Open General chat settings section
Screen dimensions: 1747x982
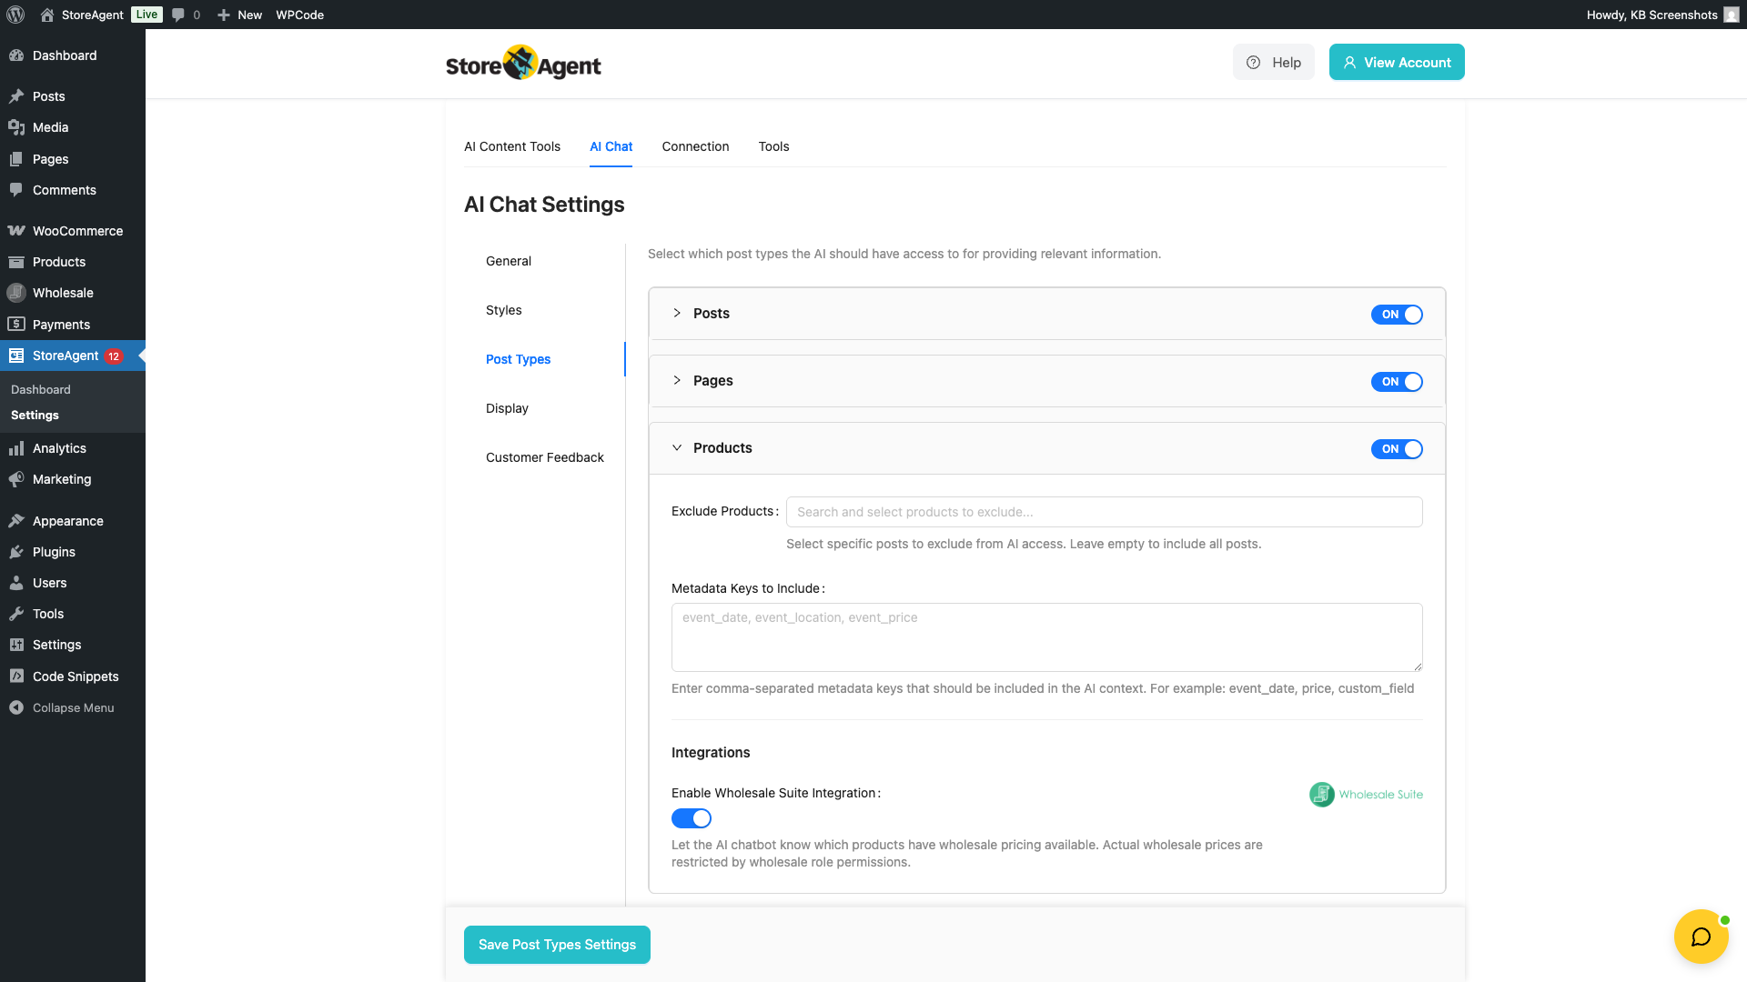[x=509, y=261]
